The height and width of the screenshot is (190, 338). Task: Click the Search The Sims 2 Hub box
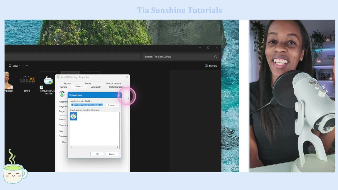coord(181,56)
